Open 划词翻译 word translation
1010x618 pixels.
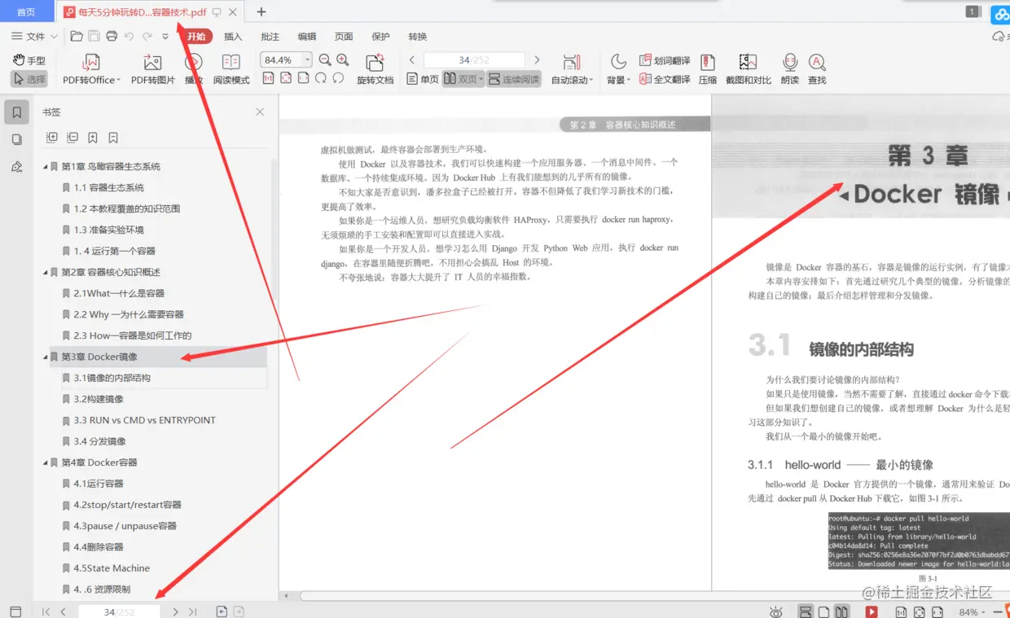click(665, 60)
